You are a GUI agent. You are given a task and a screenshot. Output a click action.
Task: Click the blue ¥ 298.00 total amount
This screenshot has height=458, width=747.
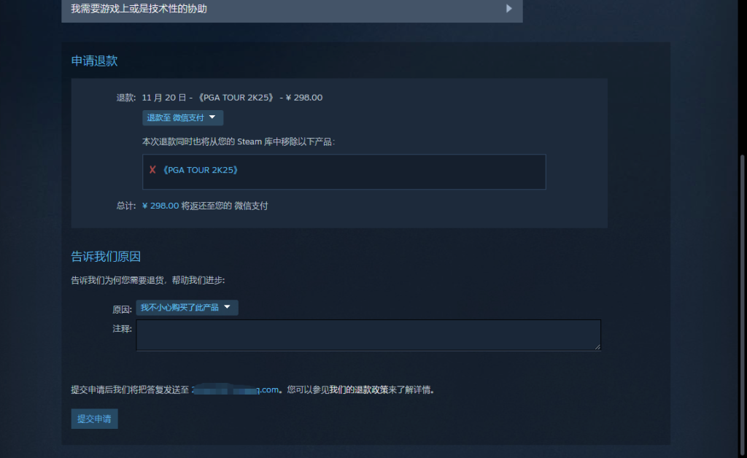pos(160,206)
